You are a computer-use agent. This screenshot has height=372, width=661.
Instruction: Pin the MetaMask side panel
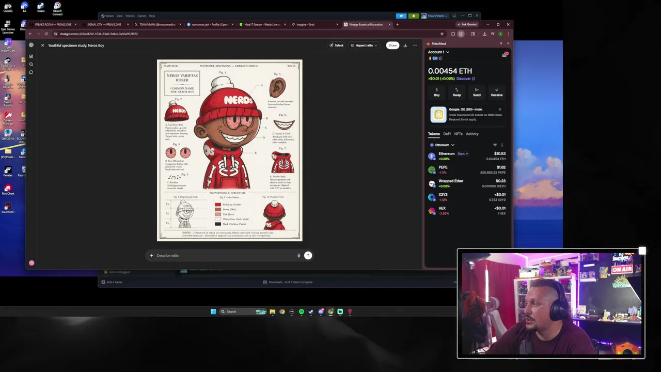point(501,43)
